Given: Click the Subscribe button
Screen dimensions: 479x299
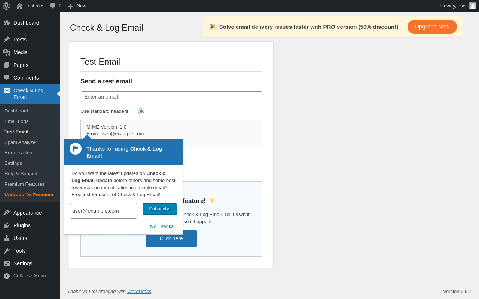Looking at the screenshot, I should coord(160,209).
